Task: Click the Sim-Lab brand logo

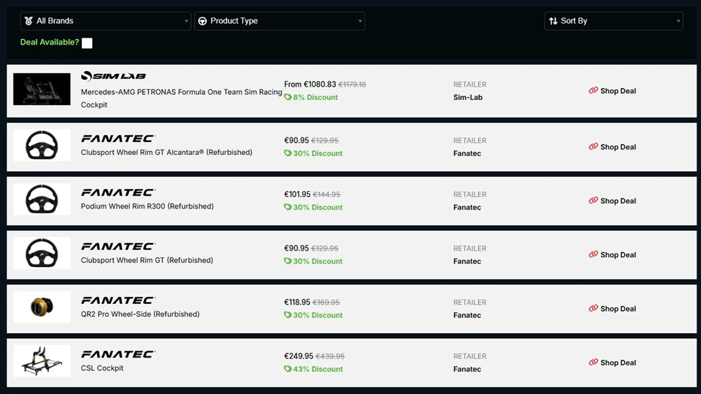Action: tap(114, 76)
